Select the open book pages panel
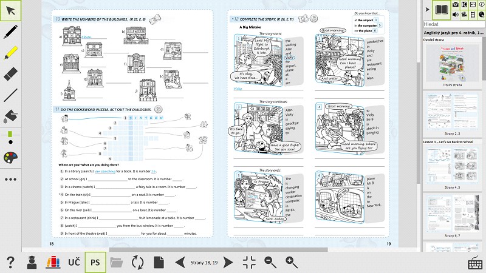The width and height of the screenshot is (486, 273). pos(442,10)
